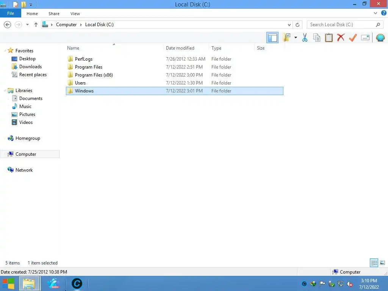Switch to Large icons view in status bar
388x291 pixels.
tap(382, 263)
